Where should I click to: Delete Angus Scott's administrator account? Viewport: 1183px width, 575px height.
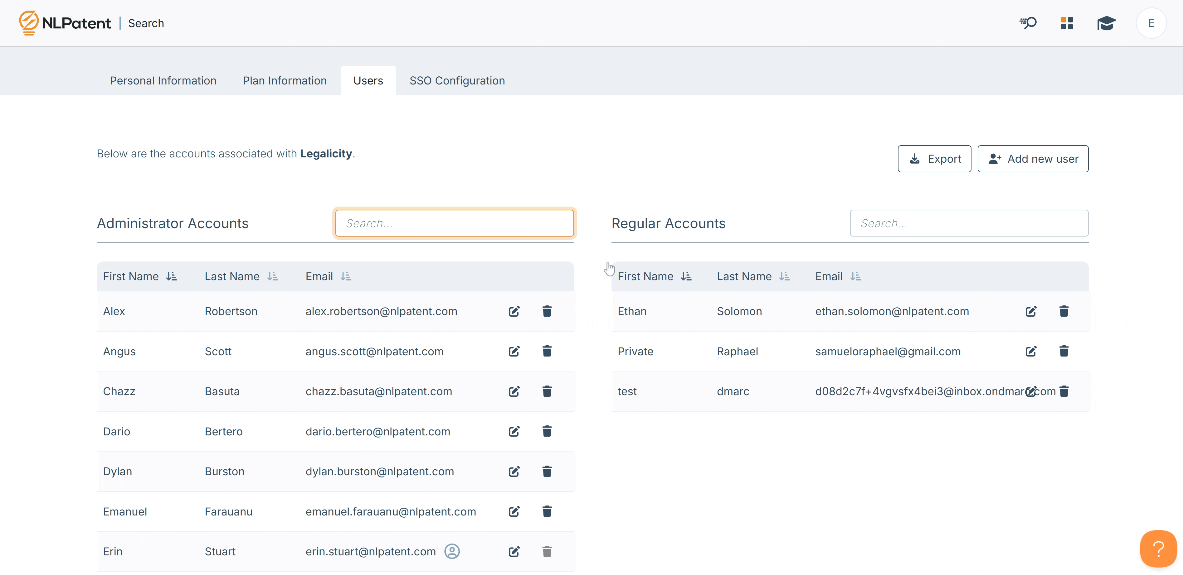(x=547, y=351)
